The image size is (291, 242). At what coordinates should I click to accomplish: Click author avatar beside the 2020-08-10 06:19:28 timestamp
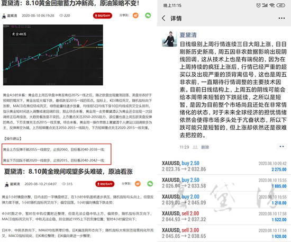click(4, 16)
